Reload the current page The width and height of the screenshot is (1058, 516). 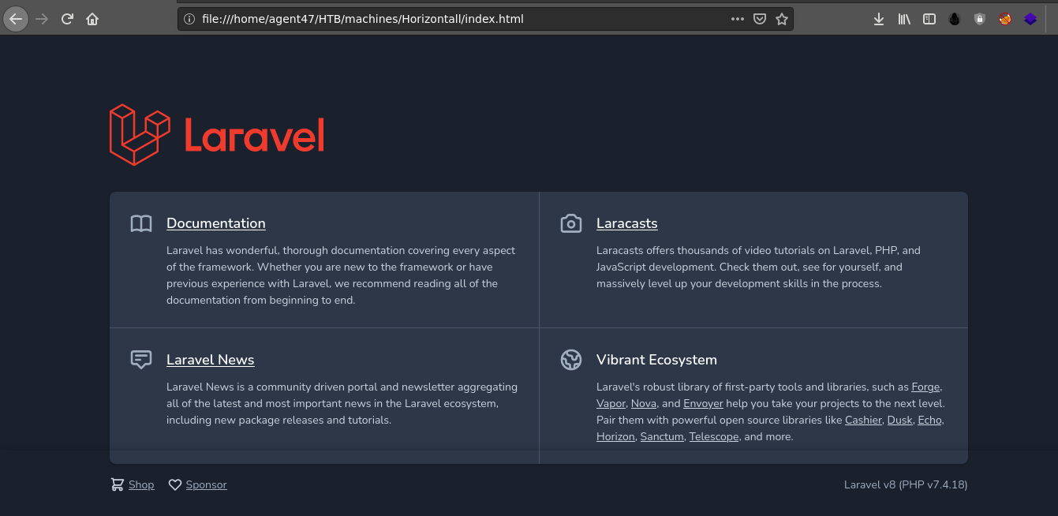point(68,19)
